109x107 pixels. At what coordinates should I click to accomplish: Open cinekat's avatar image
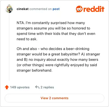tap(9, 9)
